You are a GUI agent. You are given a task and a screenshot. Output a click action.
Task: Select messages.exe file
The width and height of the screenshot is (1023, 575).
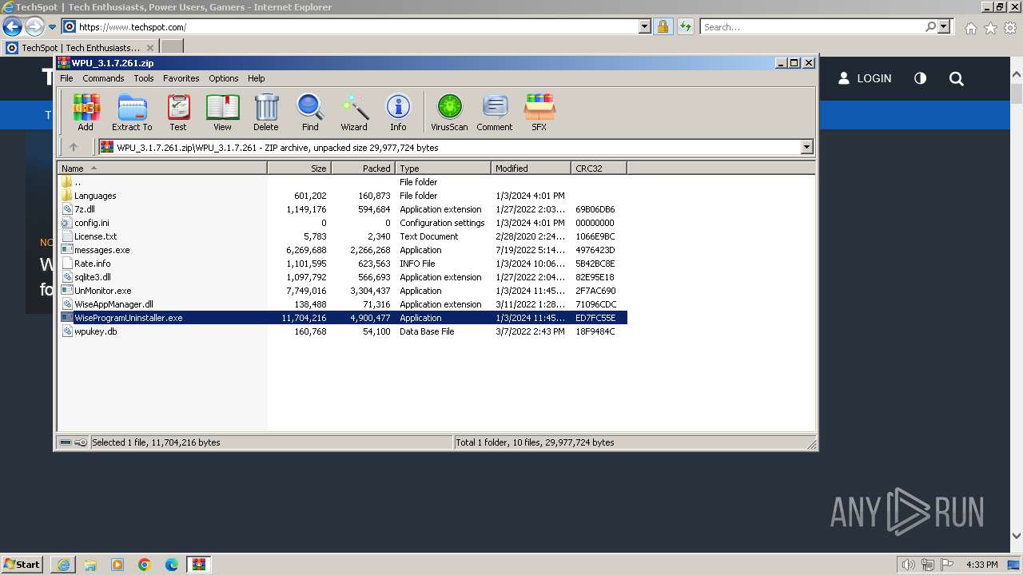pyautogui.click(x=102, y=250)
